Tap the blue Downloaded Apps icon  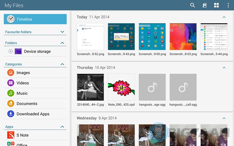(x=11, y=114)
